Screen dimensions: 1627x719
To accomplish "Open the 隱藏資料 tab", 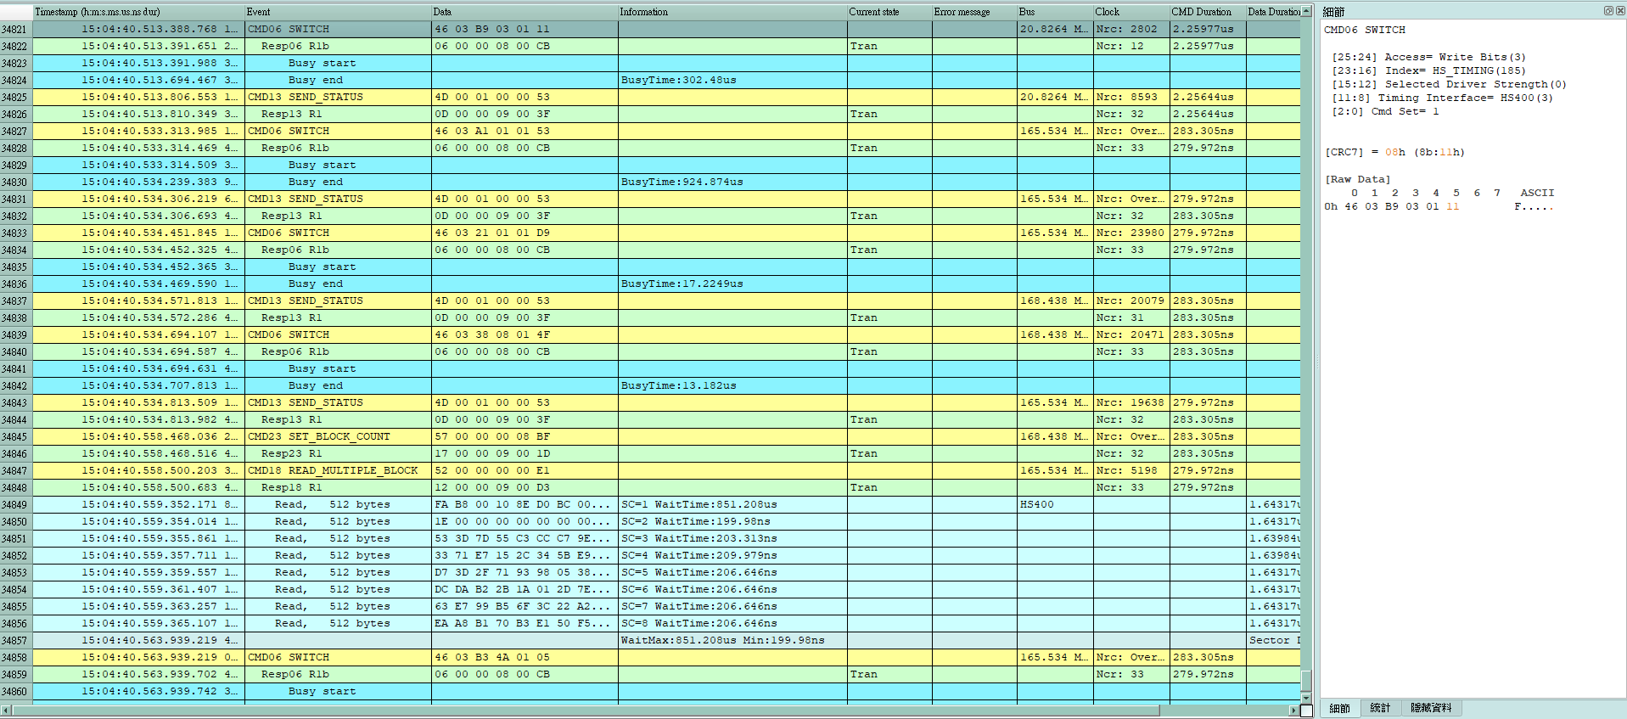I will 1431,708.
